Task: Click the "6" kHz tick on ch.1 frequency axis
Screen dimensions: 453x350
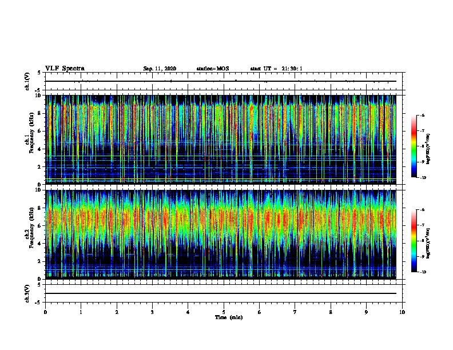Action: (40, 131)
